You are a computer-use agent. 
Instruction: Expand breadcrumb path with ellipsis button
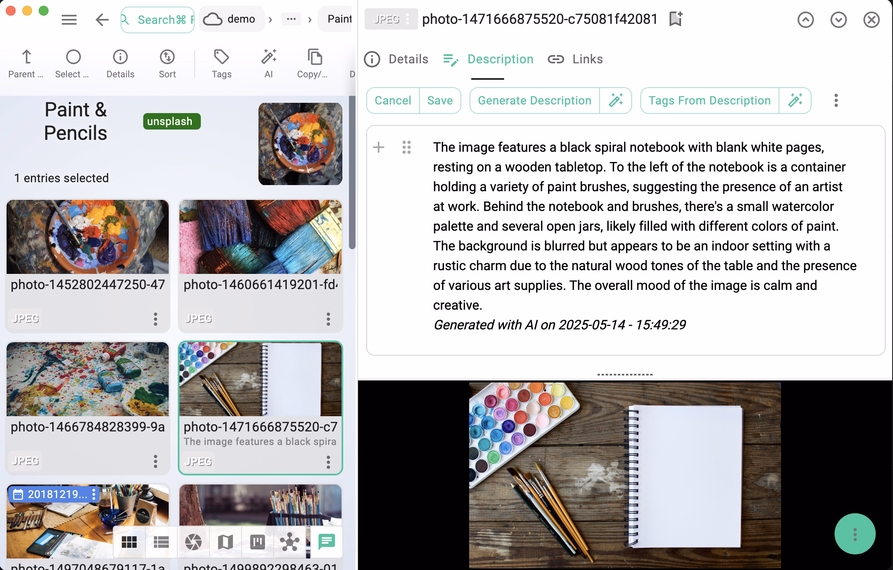292,19
